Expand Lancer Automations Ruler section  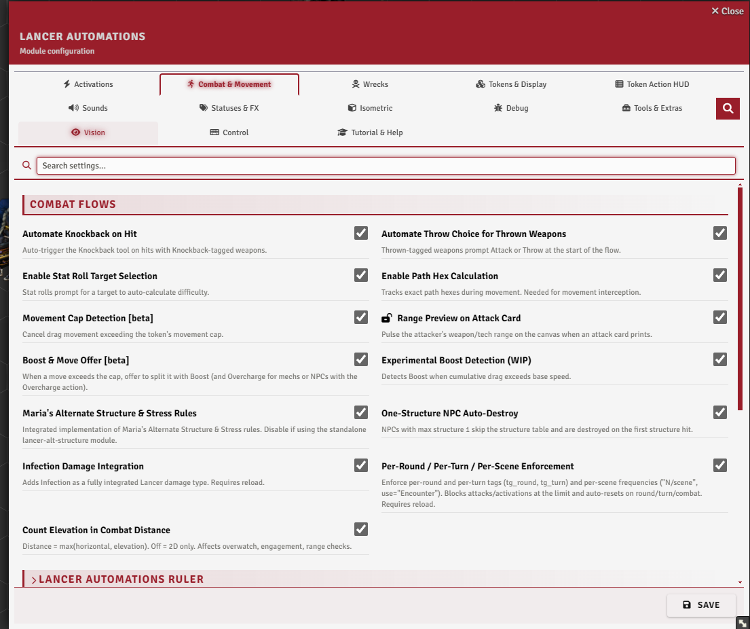(x=117, y=579)
